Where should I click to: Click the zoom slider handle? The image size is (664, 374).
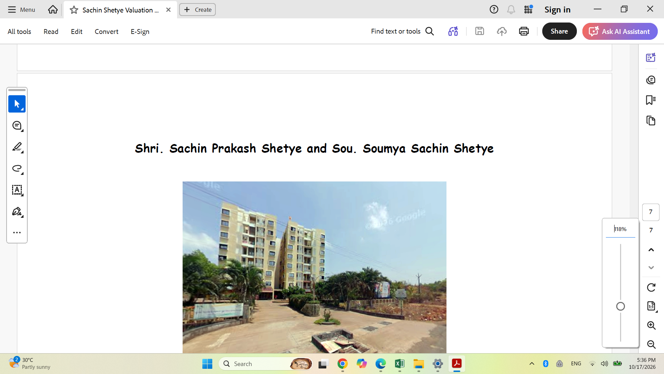(x=620, y=306)
